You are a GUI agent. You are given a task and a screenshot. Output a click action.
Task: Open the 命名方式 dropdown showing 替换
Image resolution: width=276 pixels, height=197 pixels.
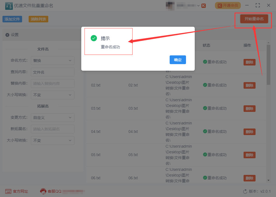(x=53, y=61)
